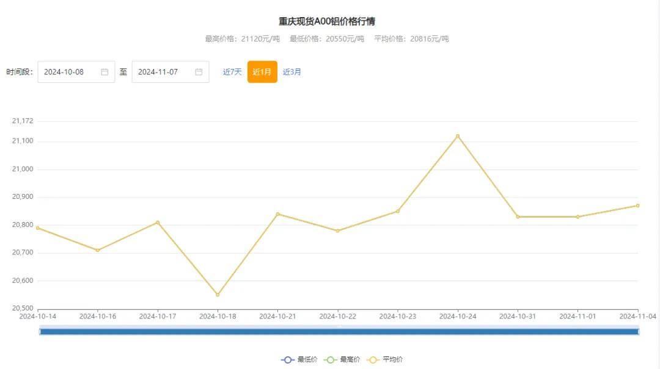Open the end date picker showing 2024-11-07
The width and height of the screenshot is (660, 369).
(158, 71)
